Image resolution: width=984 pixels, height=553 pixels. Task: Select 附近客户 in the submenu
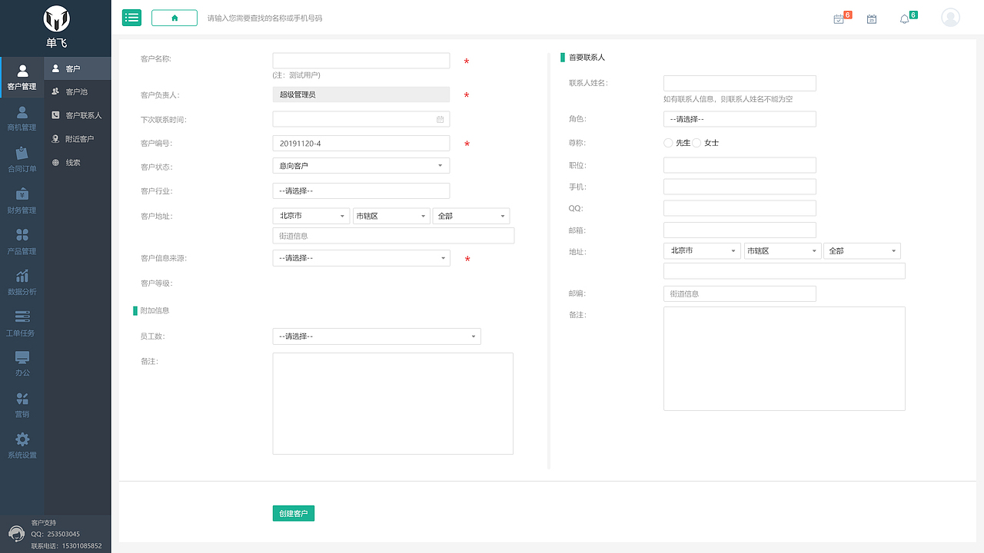click(x=79, y=139)
